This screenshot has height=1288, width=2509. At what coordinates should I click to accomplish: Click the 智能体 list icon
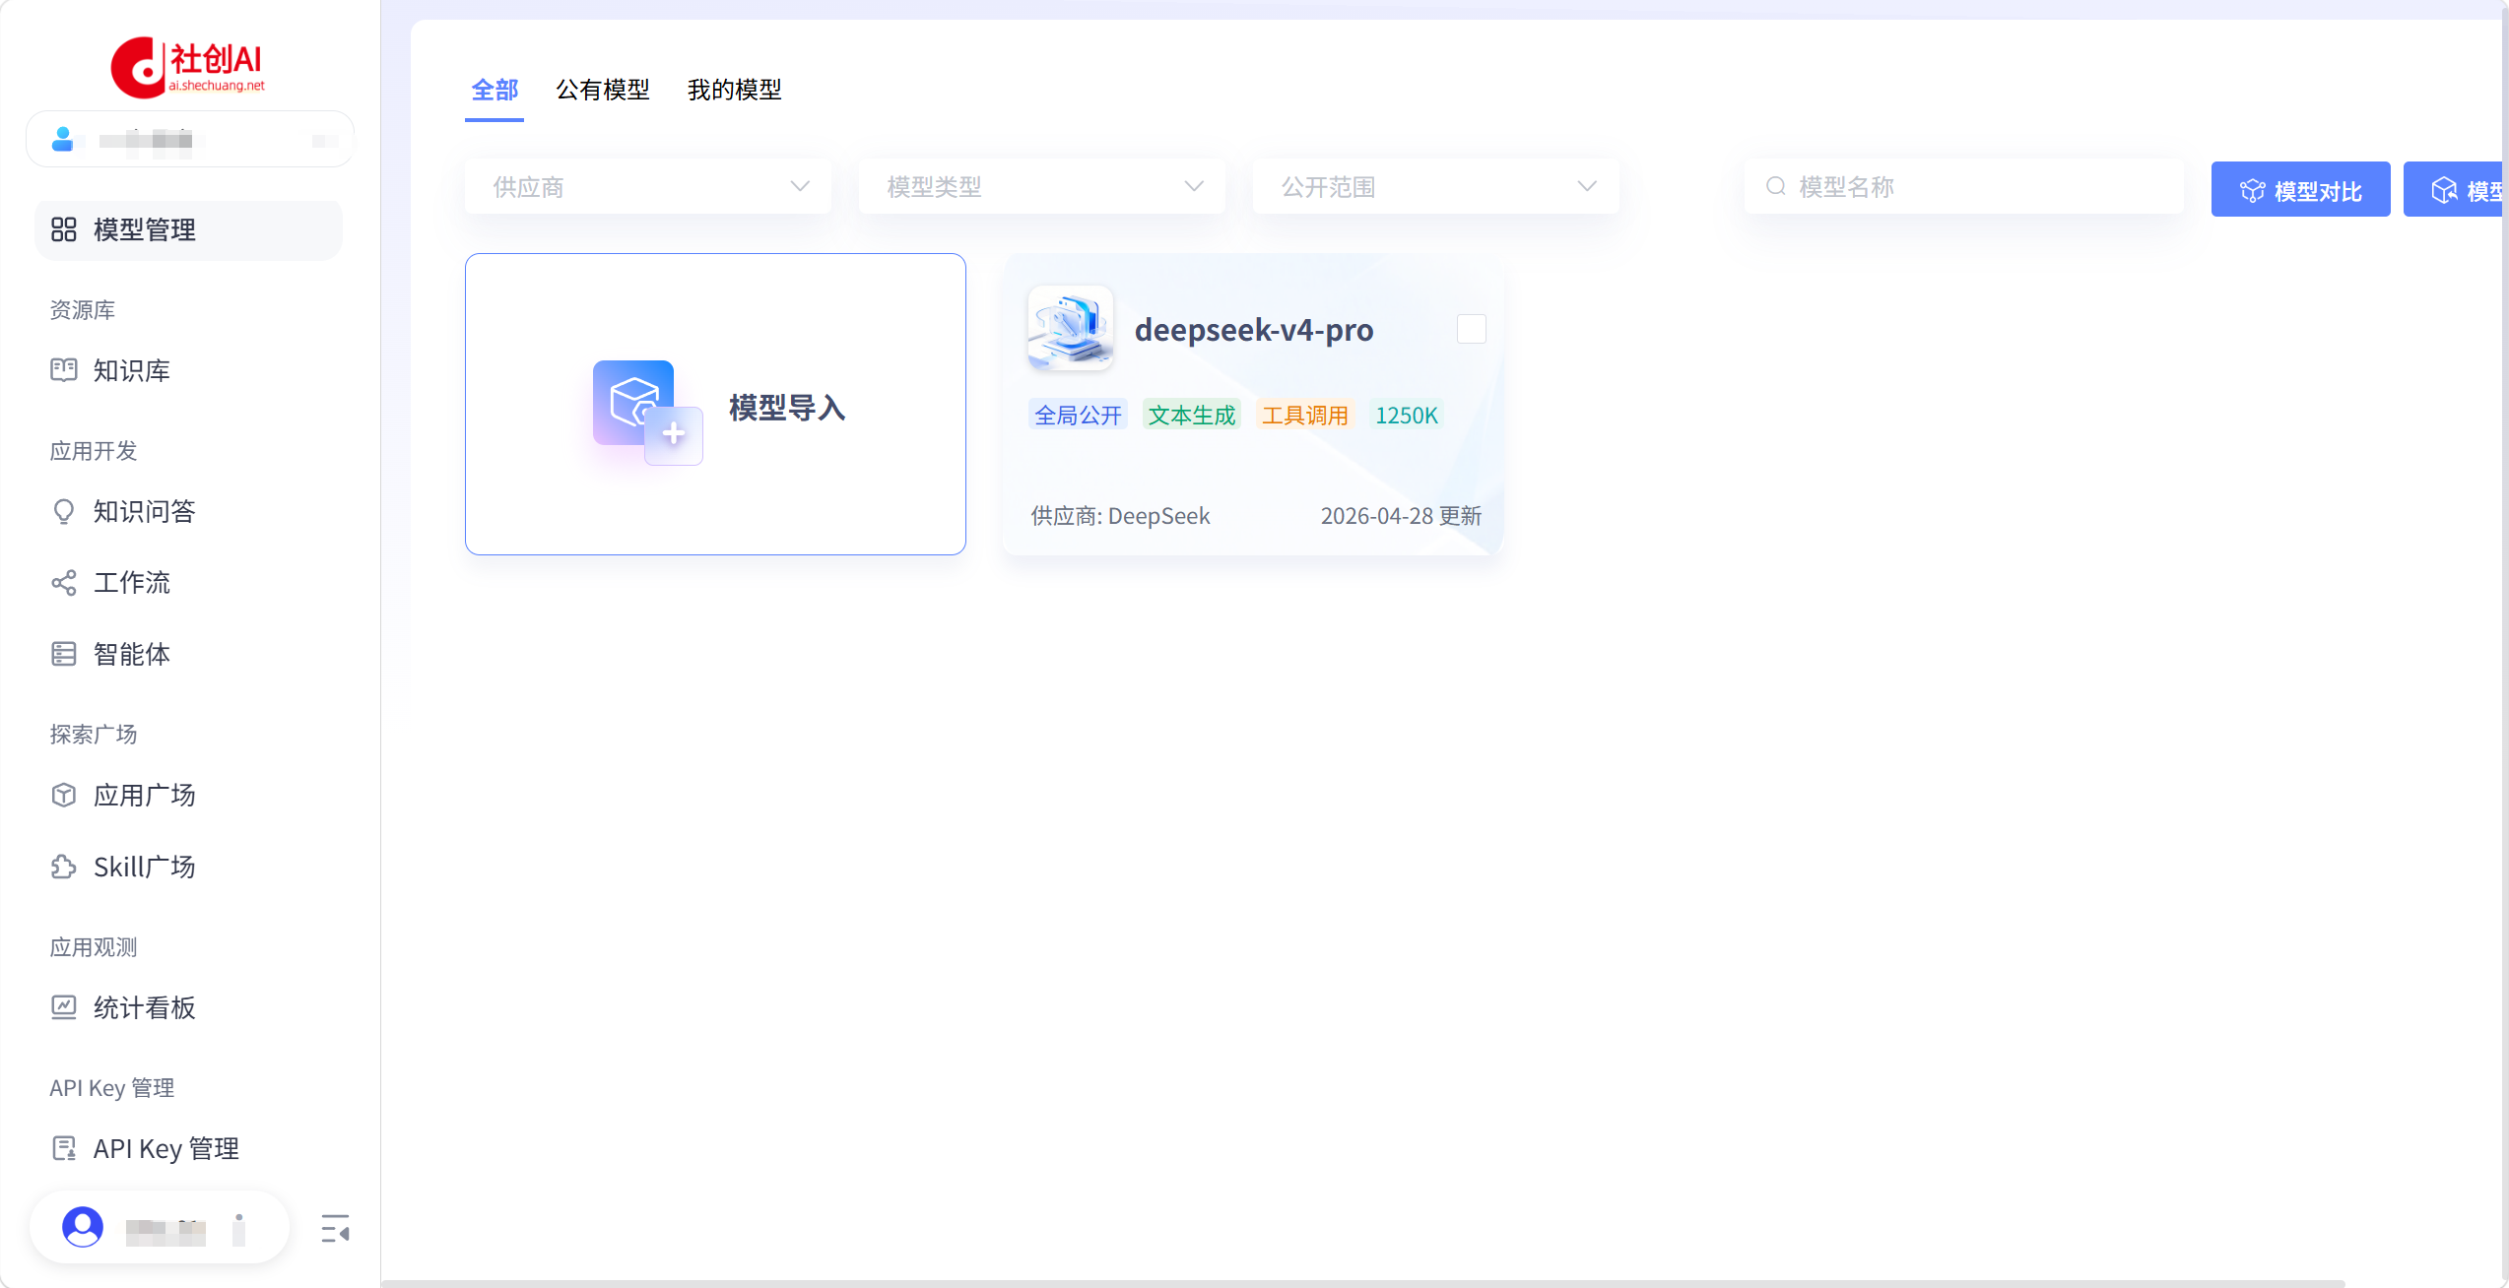pyautogui.click(x=64, y=654)
